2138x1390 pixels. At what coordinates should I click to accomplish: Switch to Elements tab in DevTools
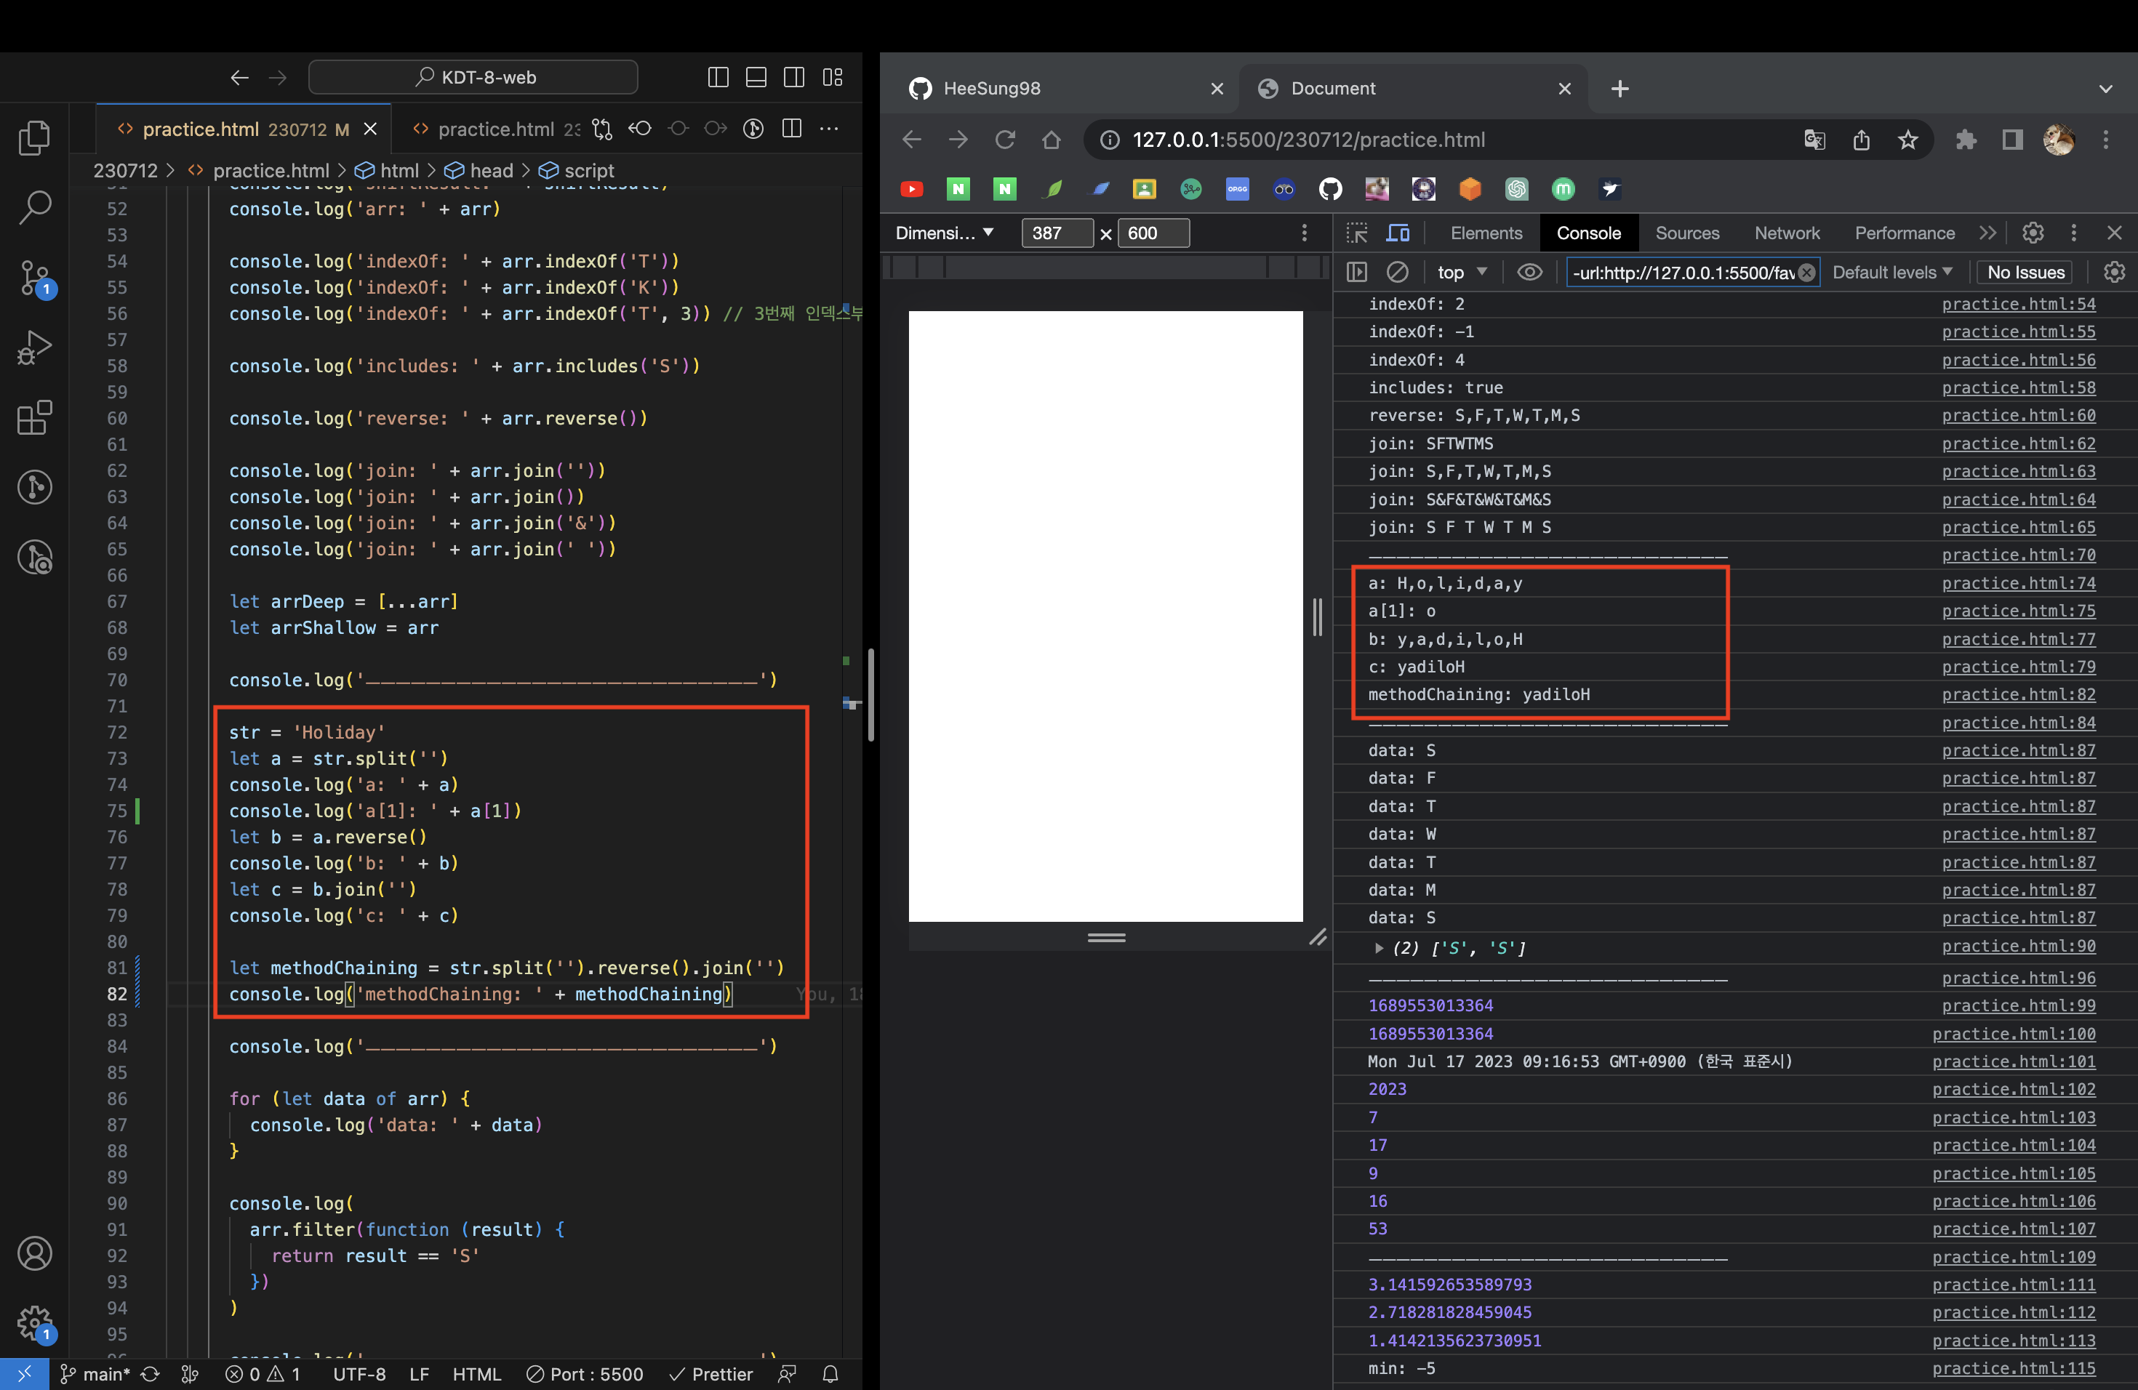(1486, 233)
